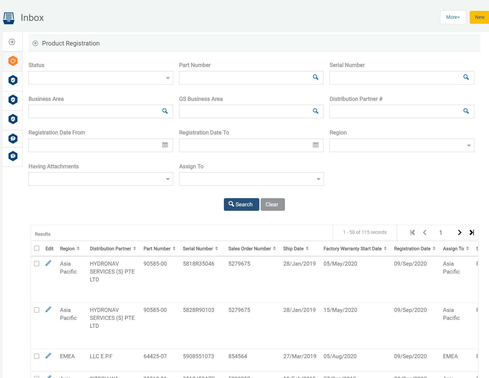Click the Clear button

tap(272, 204)
